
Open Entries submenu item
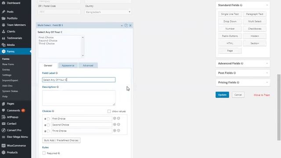click(6, 70)
